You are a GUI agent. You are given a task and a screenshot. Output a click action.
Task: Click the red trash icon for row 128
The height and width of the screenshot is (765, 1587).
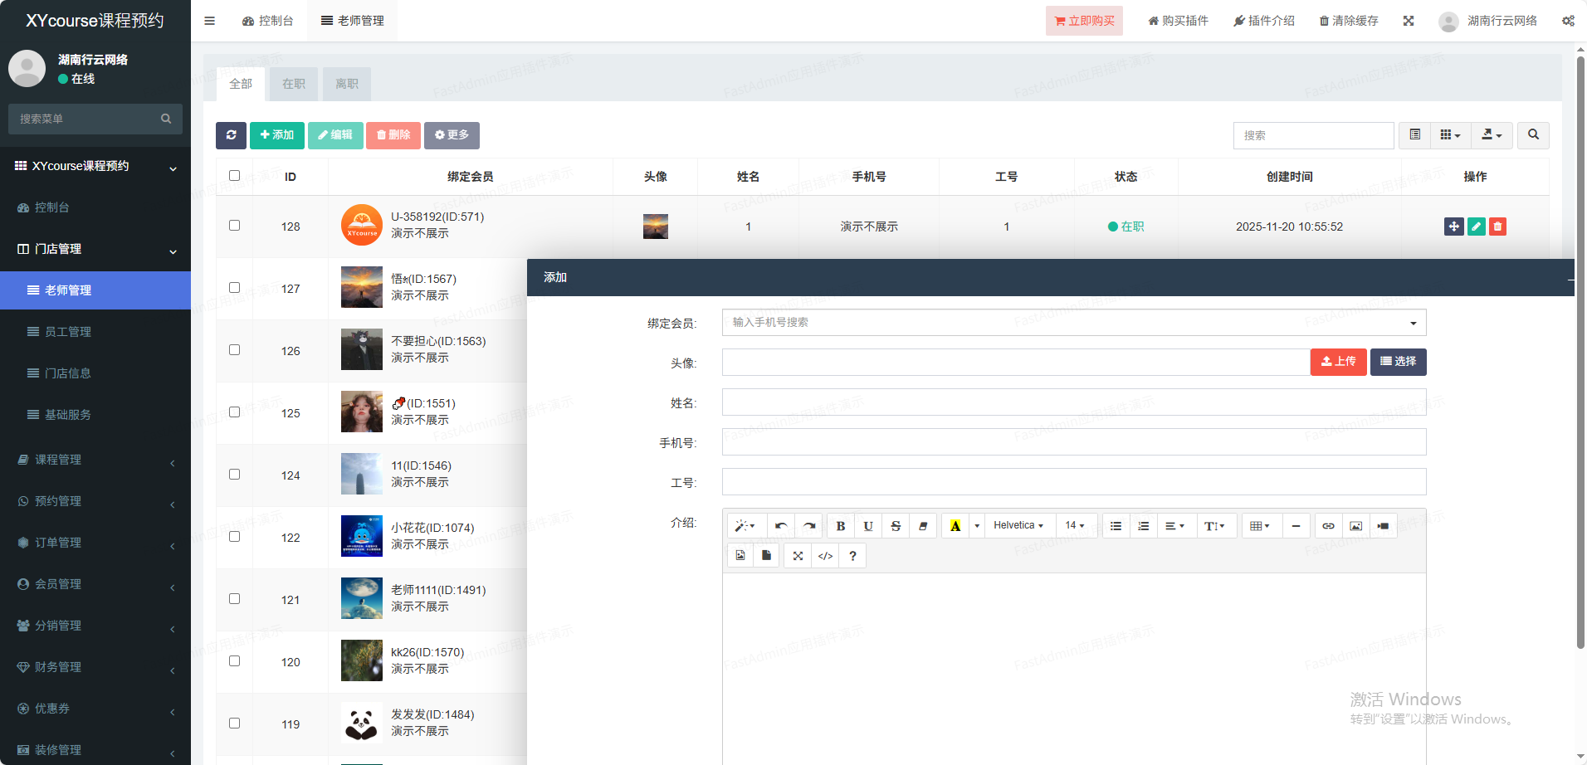tap(1497, 227)
